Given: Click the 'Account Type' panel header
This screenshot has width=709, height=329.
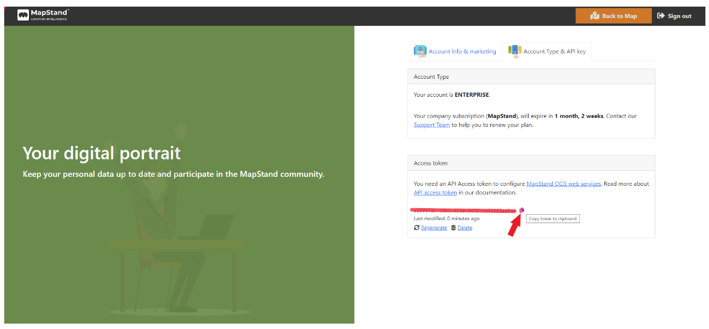Looking at the screenshot, I should tap(531, 77).
